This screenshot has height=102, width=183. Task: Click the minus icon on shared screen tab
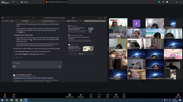click(67, 2)
